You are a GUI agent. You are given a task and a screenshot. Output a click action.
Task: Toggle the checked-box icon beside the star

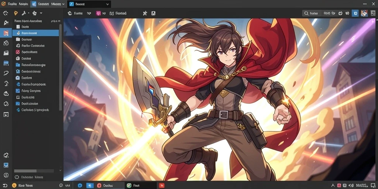[153, 13]
